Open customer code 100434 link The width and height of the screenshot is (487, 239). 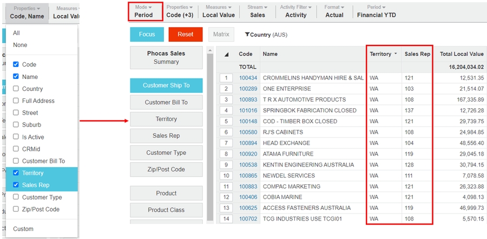coord(248,78)
